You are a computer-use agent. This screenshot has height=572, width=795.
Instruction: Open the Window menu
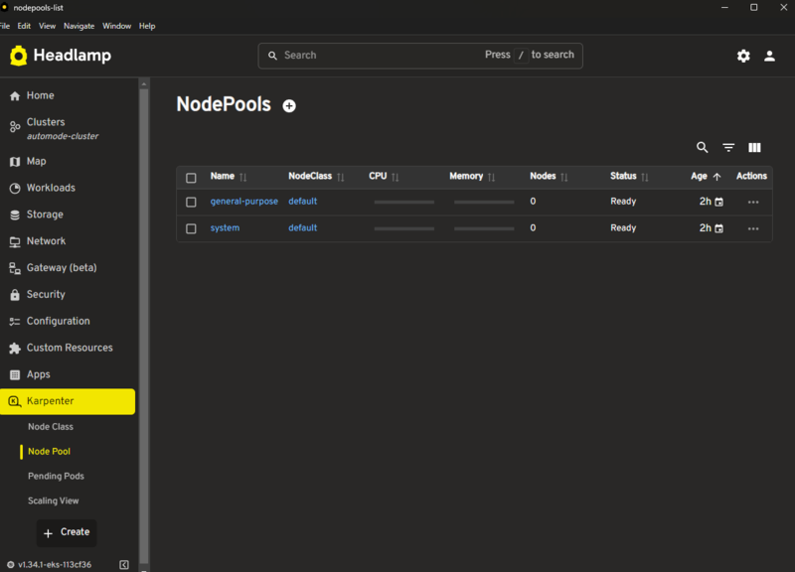(116, 26)
